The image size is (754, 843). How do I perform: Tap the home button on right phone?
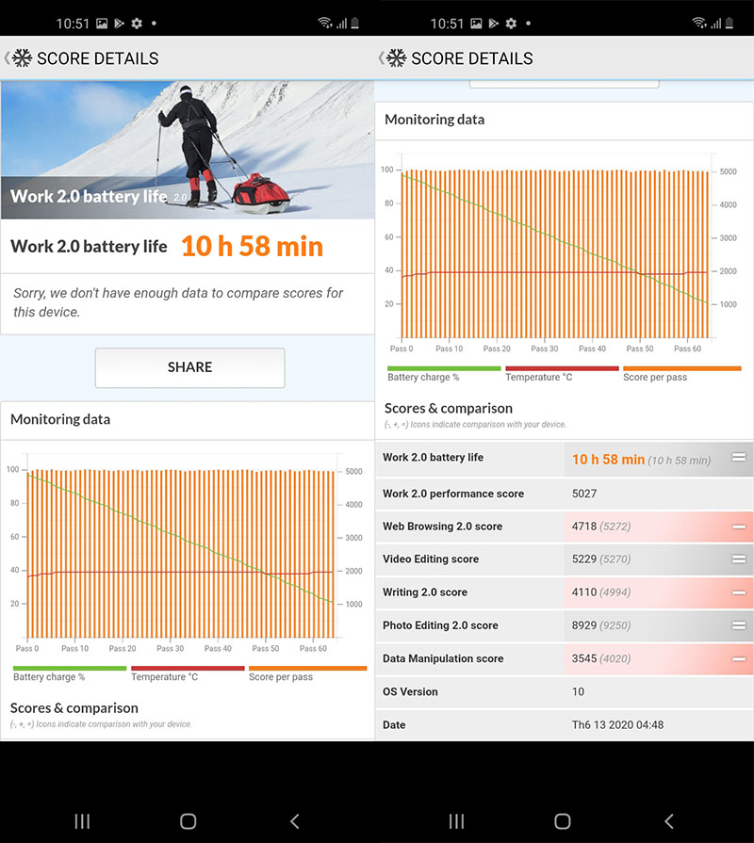(563, 821)
